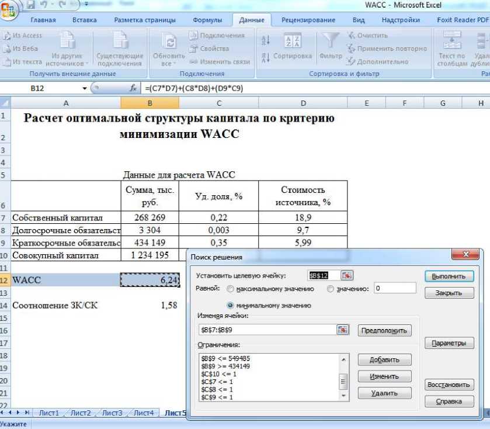Select the значению radio option
The image size is (490, 429).
point(331,289)
